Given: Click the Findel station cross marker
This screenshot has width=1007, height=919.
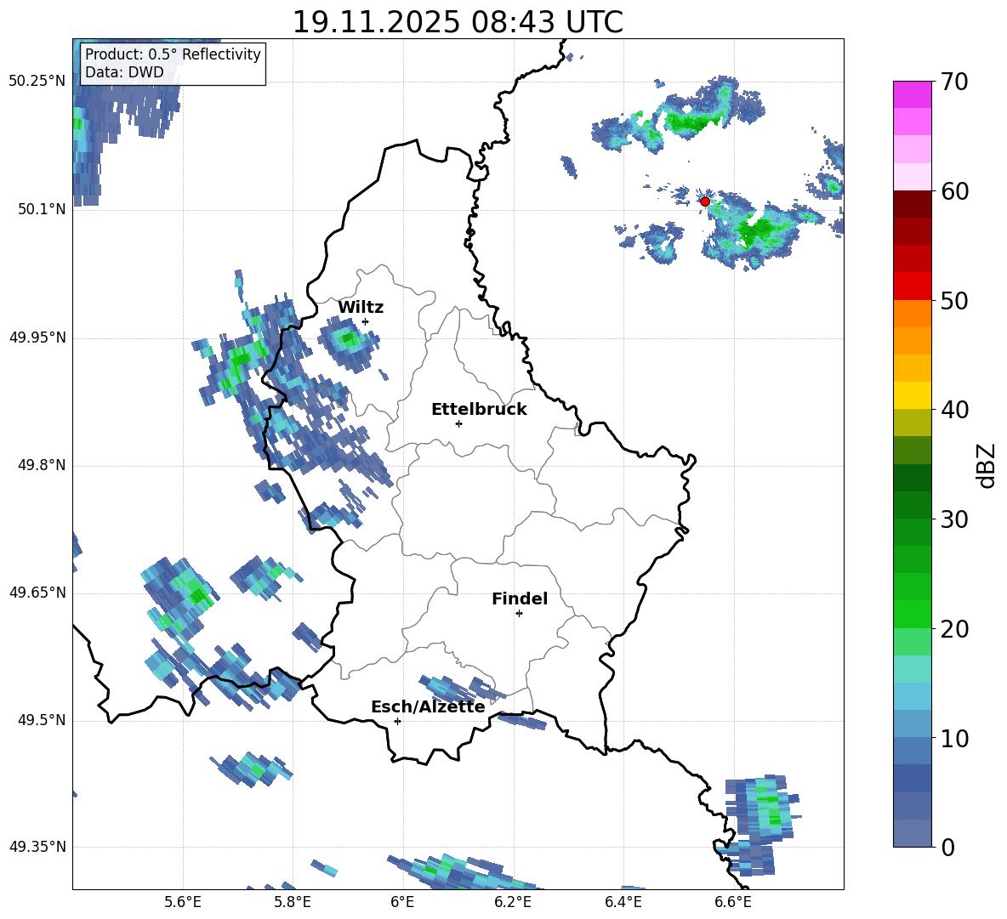Looking at the screenshot, I should point(519,614).
